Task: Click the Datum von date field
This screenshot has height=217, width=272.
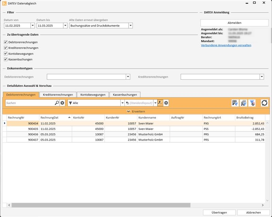Action: pyautogui.click(x=17, y=26)
